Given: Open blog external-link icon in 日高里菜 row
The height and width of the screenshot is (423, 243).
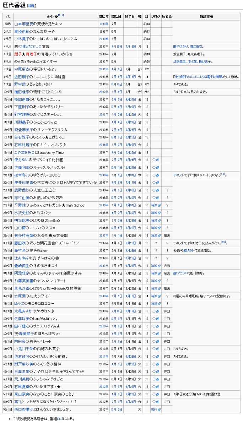Looking at the screenshot, I should [157, 372].
